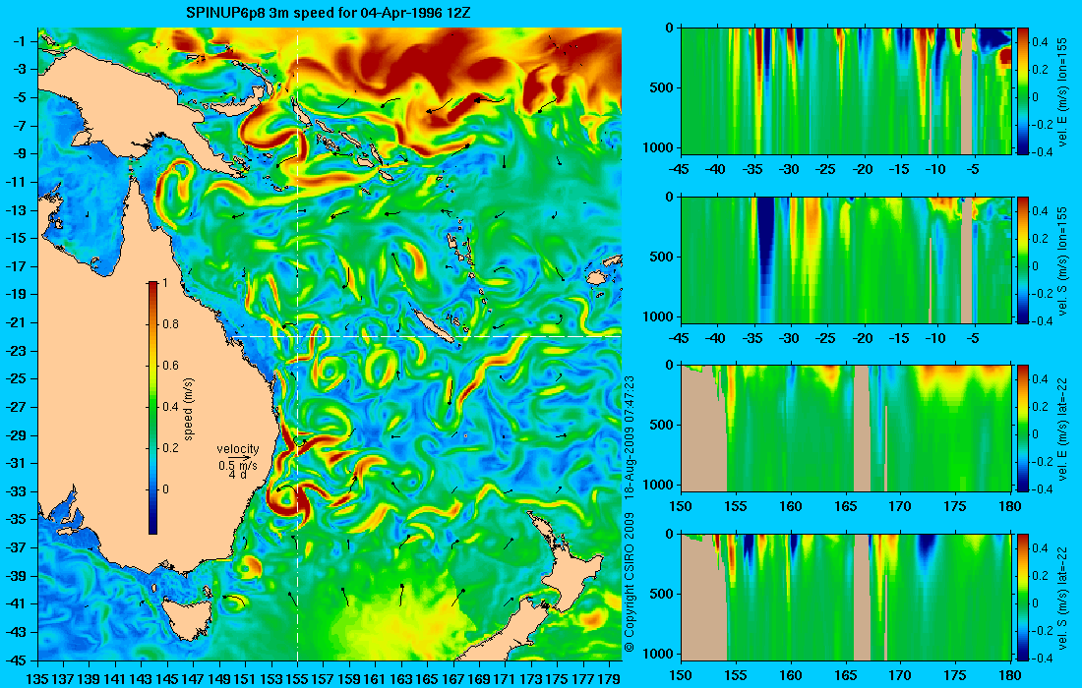
Task: Click the '0.5 m/s' velocity scale text
Action: tap(238, 466)
